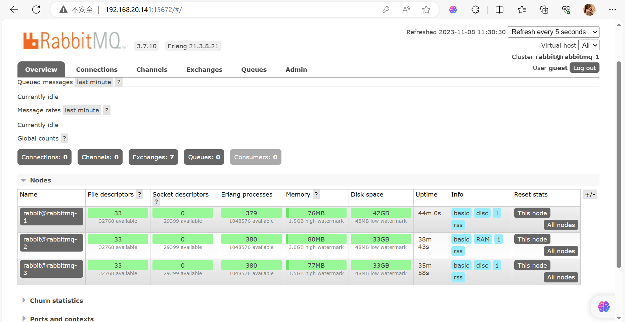
Task: Reset stats All nodes in rabbitmq-3 row
Action: tap(561, 277)
